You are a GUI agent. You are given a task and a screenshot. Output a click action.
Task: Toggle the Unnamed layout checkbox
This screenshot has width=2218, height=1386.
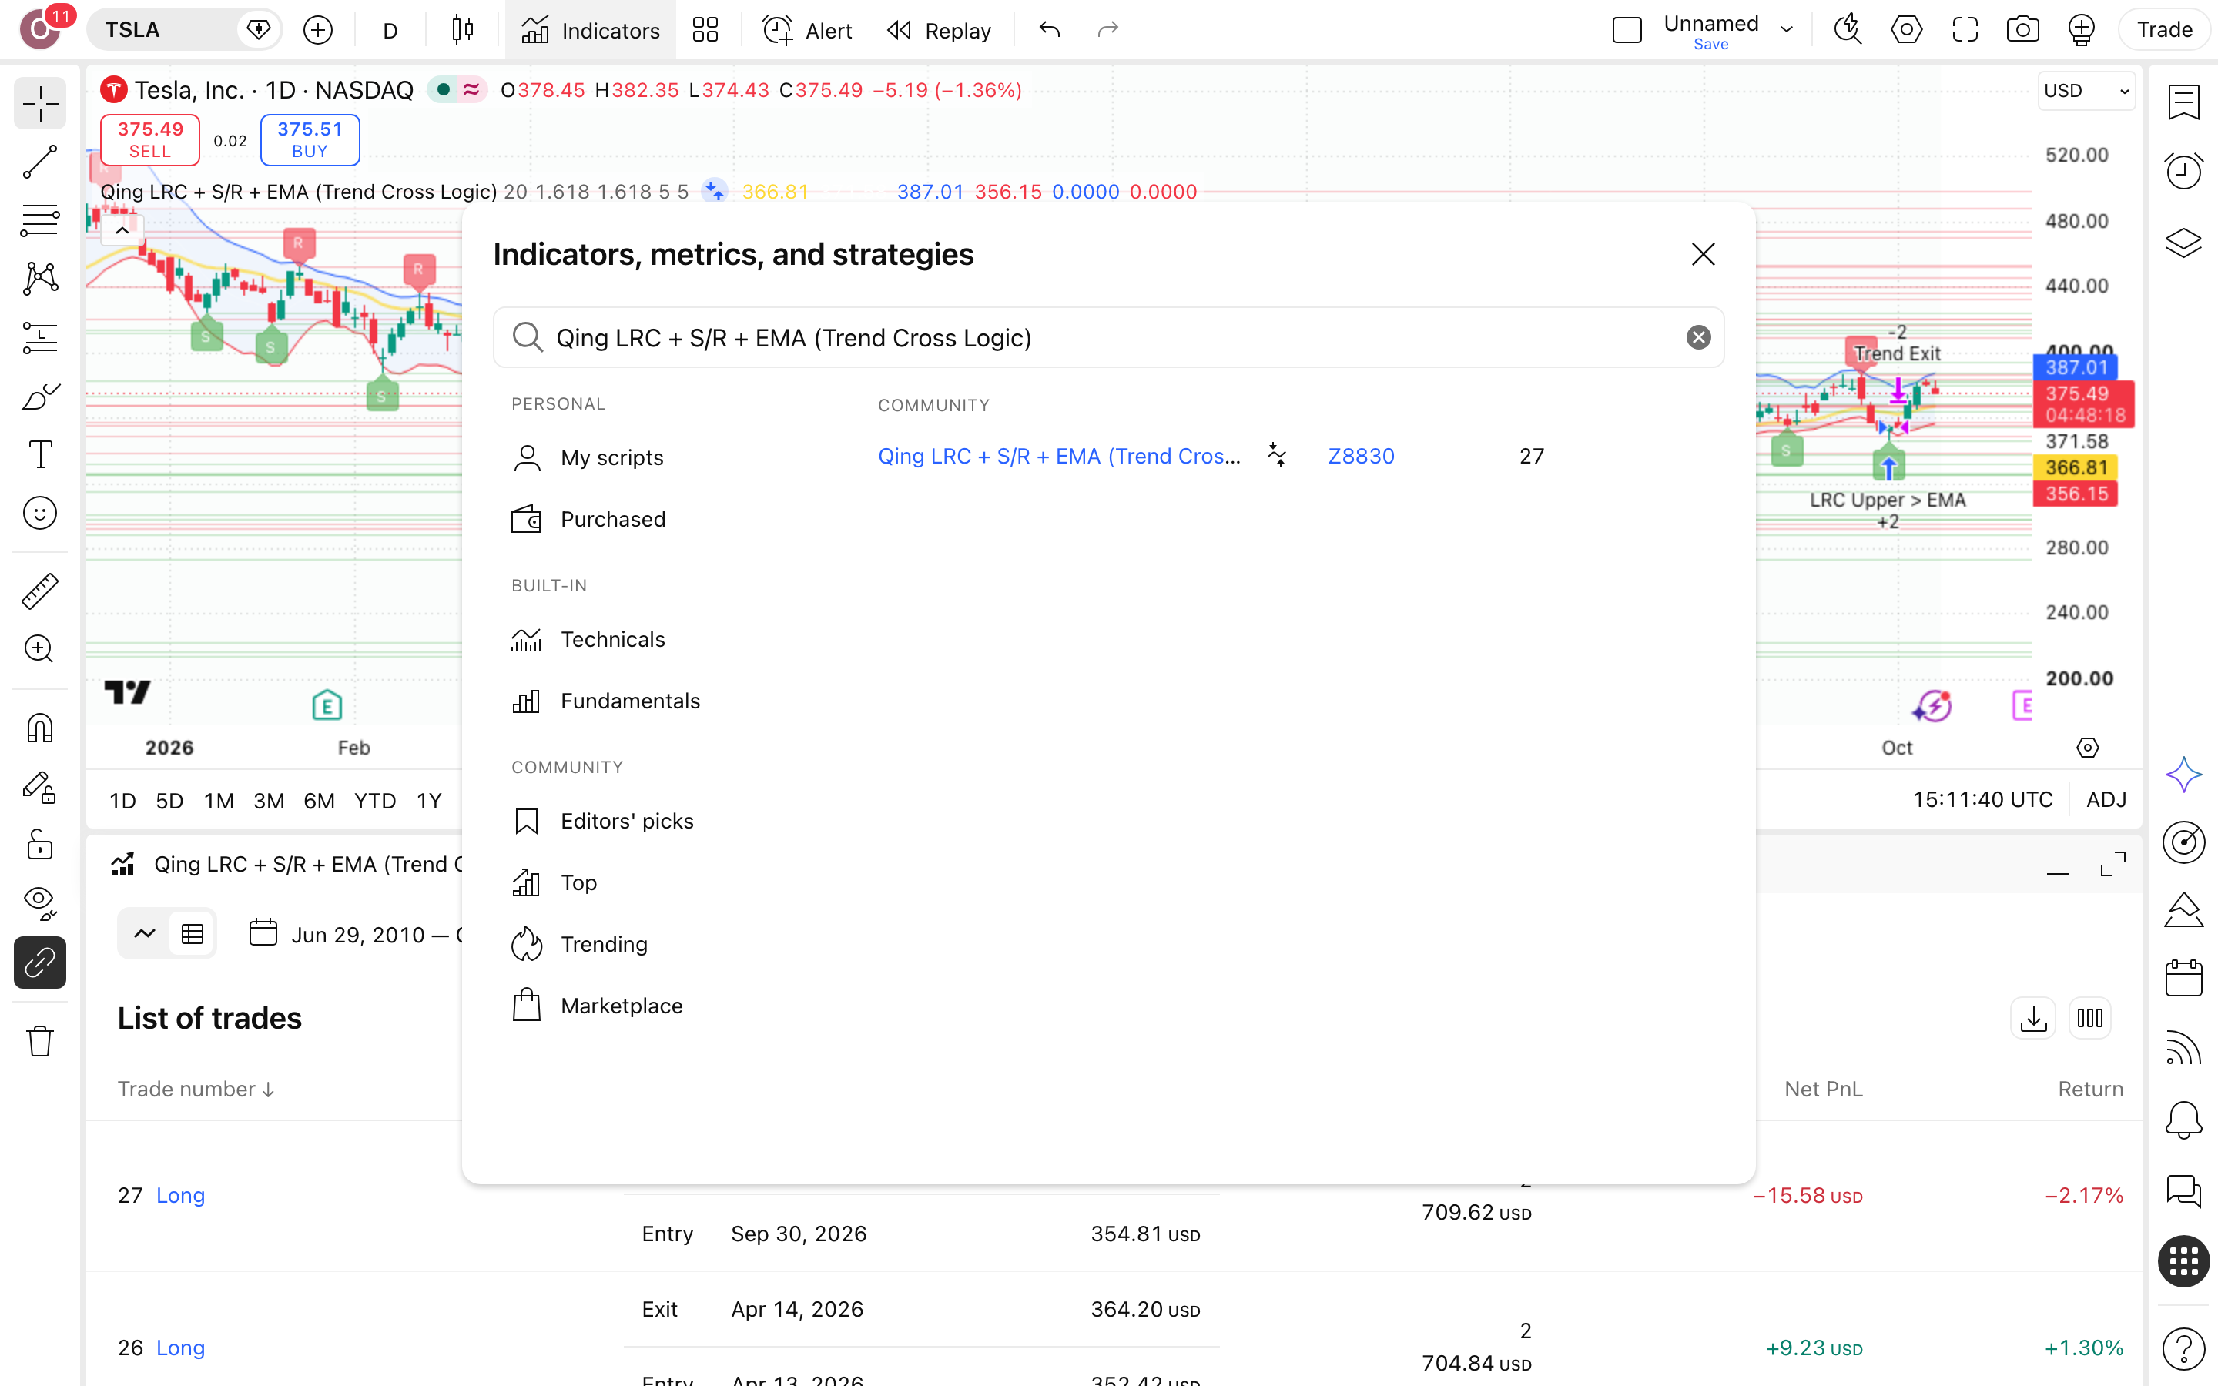coord(1627,30)
